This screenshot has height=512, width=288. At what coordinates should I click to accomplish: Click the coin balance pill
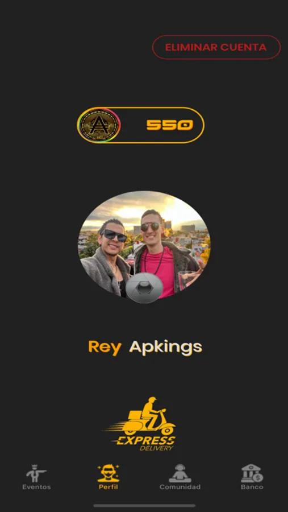coord(140,125)
